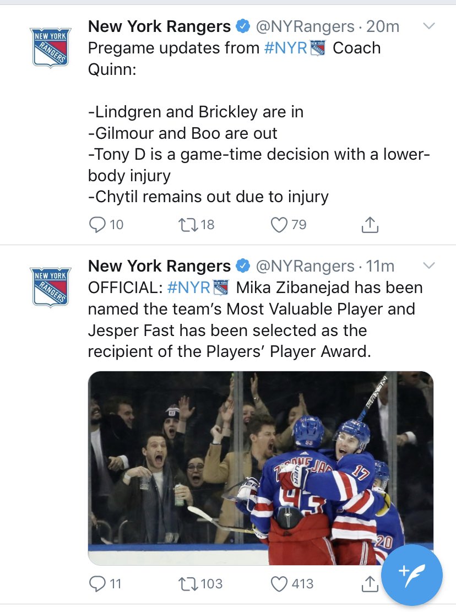Like the Zibanejad MVP announcement tweet
Screen dimensions: 456x612
point(280,583)
